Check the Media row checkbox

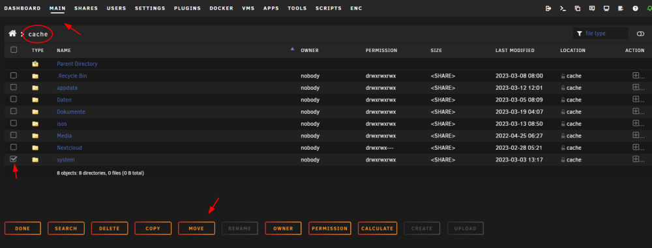coord(14,135)
